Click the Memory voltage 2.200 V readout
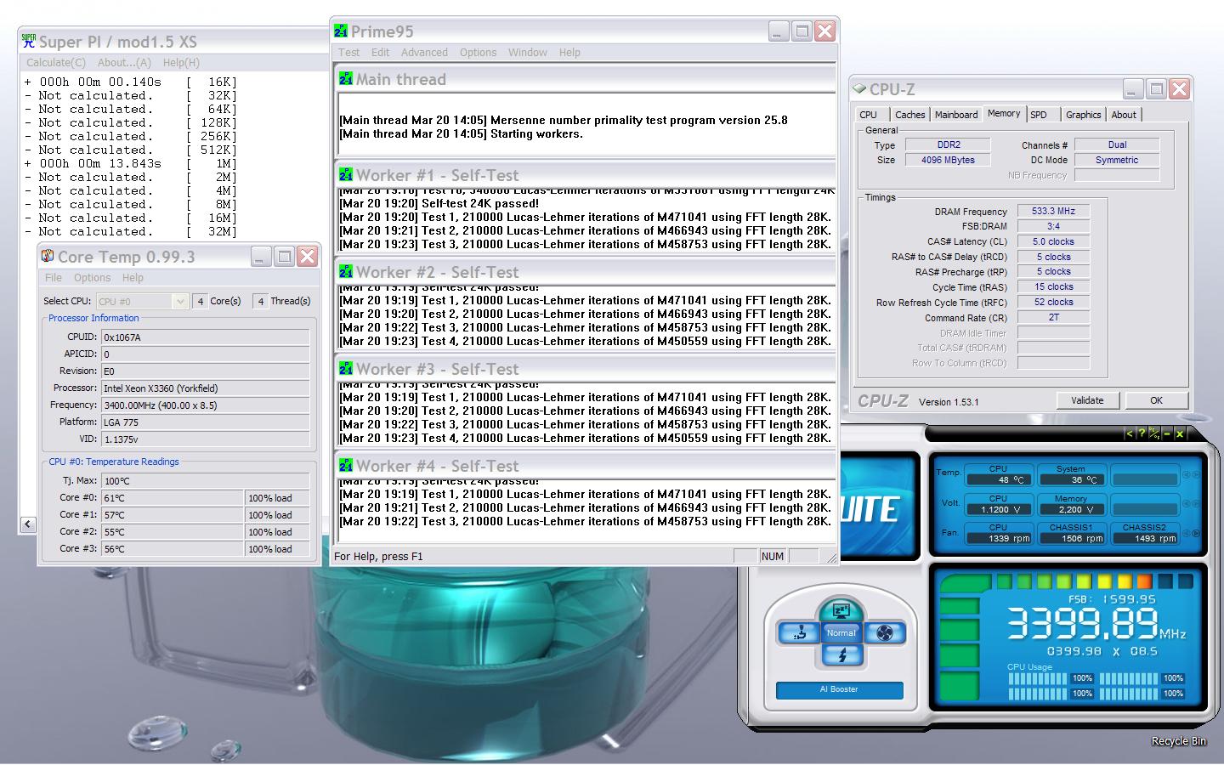The image size is (1224, 765). point(1070,509)
